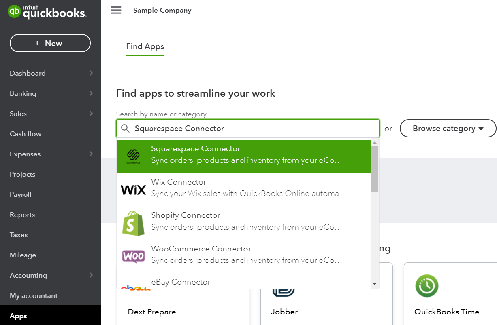The image size is (497, 325).
Task: Expand the Expenses submenu arrow
Action: click(91, 154)
